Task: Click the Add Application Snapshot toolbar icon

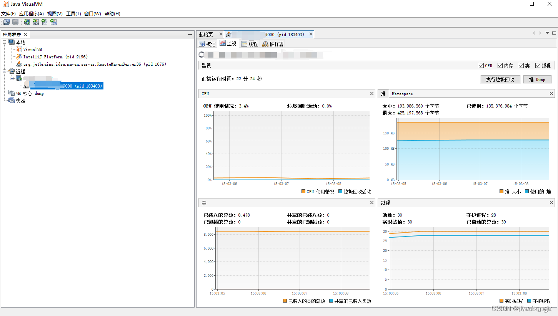Action: coord(53,22)
